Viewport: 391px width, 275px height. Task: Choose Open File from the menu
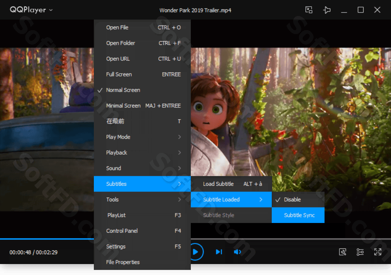[x=142, y=27]
